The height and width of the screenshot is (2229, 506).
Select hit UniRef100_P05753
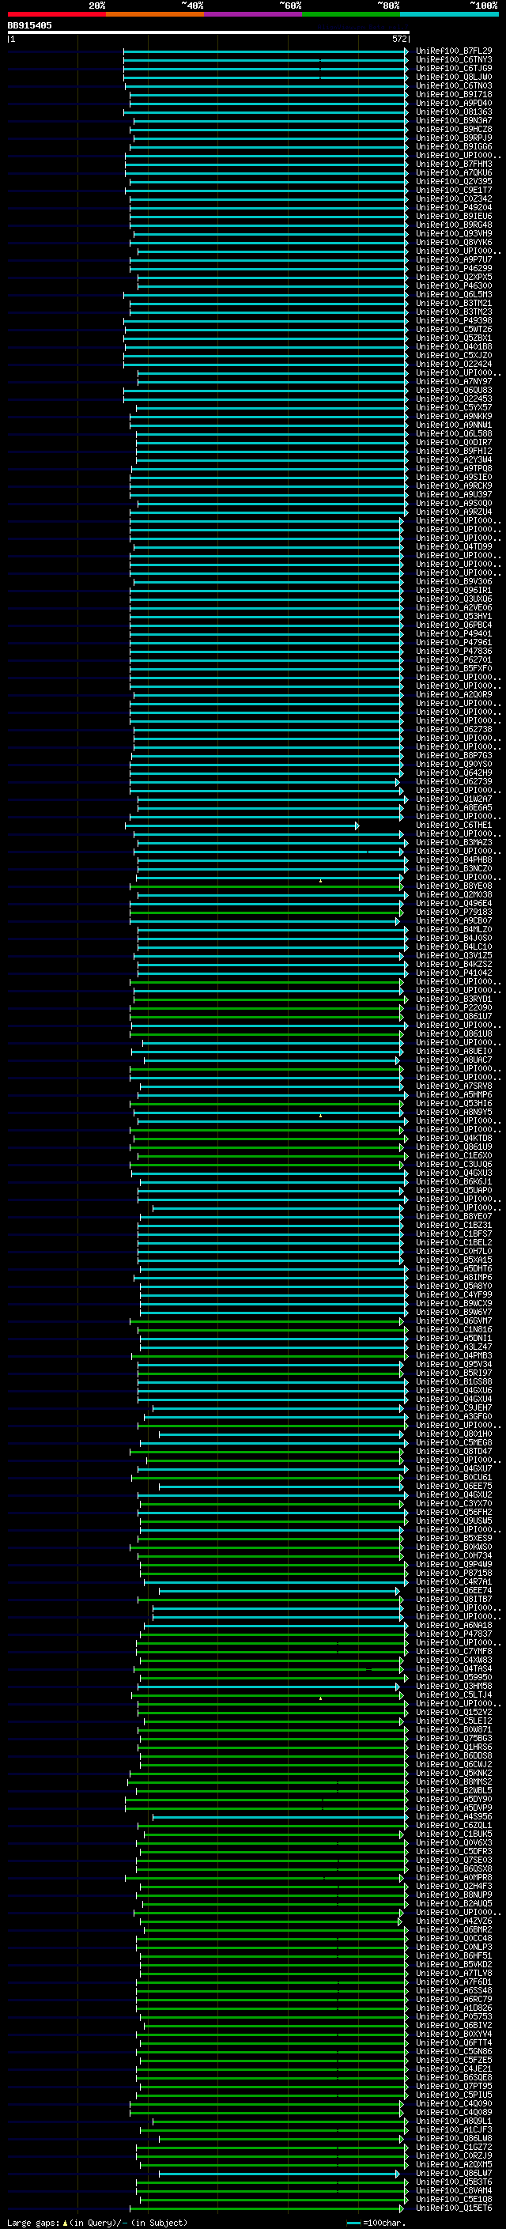(454, 2016)
